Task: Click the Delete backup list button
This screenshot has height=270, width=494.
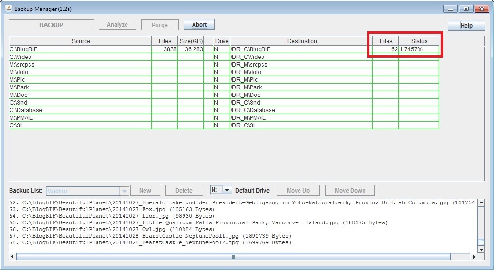Action: pyautogui.click(x=184, y=191)
